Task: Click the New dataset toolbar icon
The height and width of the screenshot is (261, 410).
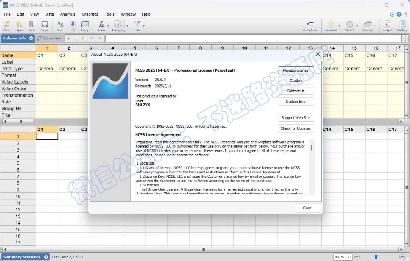Action: (x=7, y=26)
